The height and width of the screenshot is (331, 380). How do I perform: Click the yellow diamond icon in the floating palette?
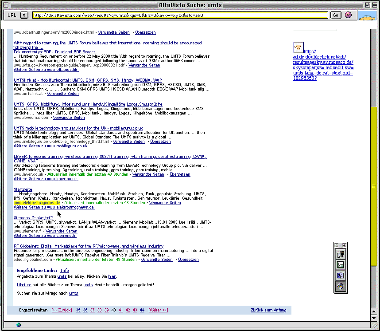341,286
